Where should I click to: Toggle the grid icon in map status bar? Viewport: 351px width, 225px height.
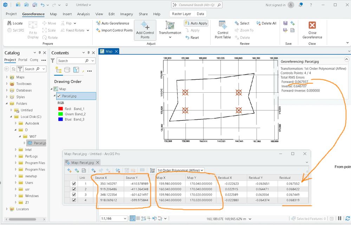(x=138, y=219)
